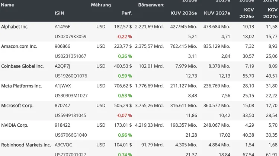The width and height of the screenshot is (279, 156).
Task: Select Amazon price 223,77 $
Action: (x=123, y=46)
